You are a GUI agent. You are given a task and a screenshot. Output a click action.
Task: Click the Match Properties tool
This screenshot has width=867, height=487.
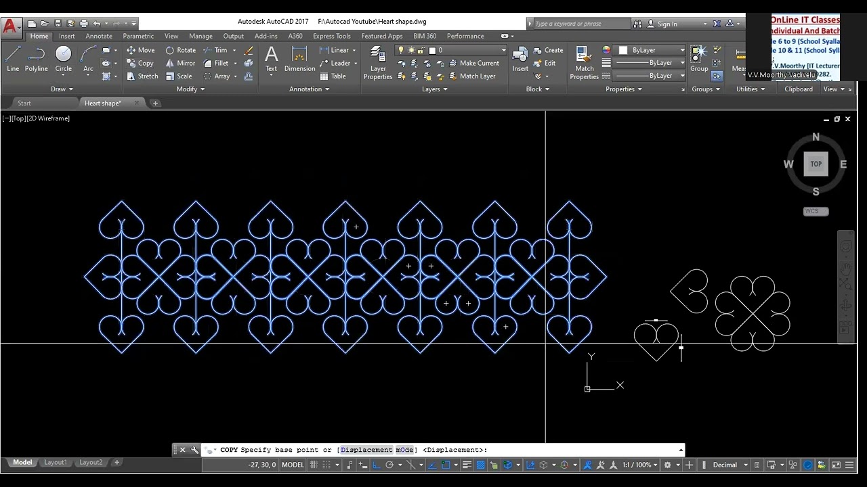point(584,63)
